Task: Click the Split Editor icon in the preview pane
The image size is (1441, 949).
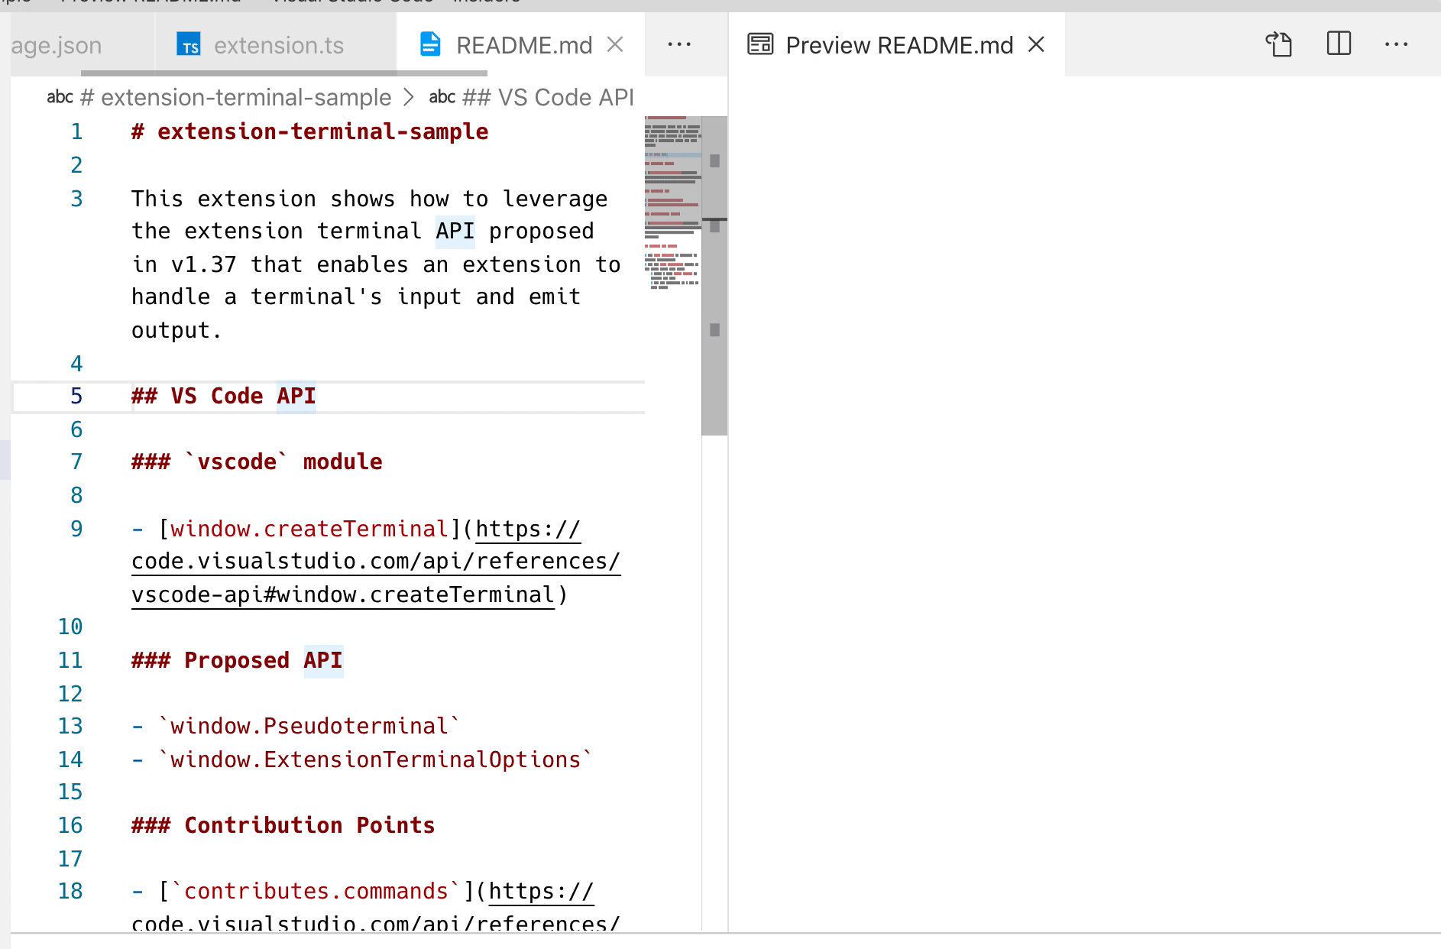Action: [1338, 44]
